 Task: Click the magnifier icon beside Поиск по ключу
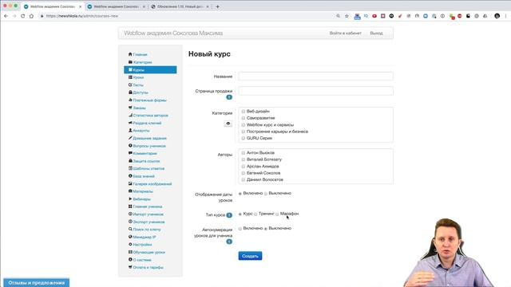pyautogui.click(x=130, y=229)
